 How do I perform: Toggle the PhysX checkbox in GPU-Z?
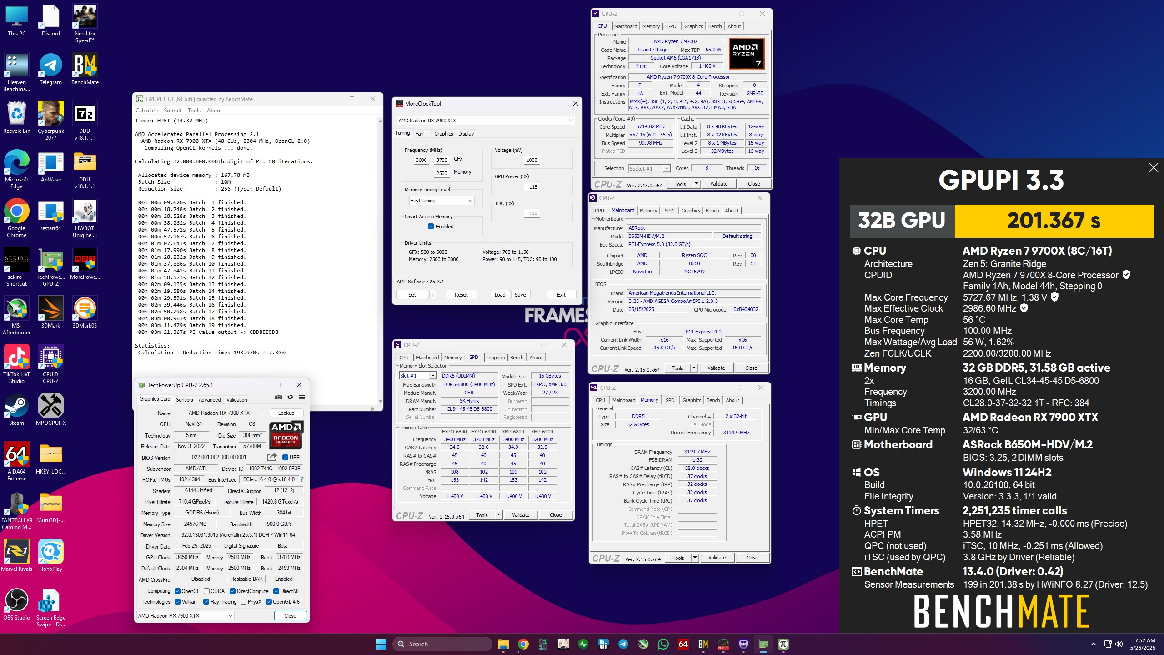[x=244, y=602]
